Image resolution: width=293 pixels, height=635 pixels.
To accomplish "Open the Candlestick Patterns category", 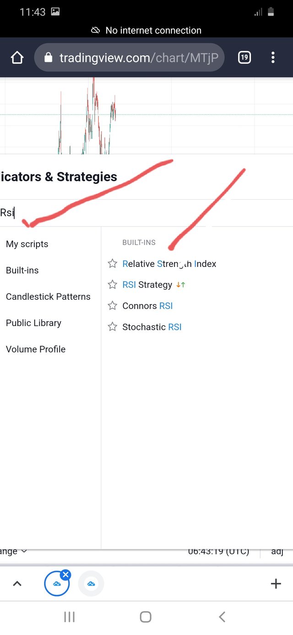I will 48,297.
